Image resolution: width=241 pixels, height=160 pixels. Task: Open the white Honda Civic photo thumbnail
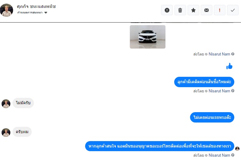point(148,37)
